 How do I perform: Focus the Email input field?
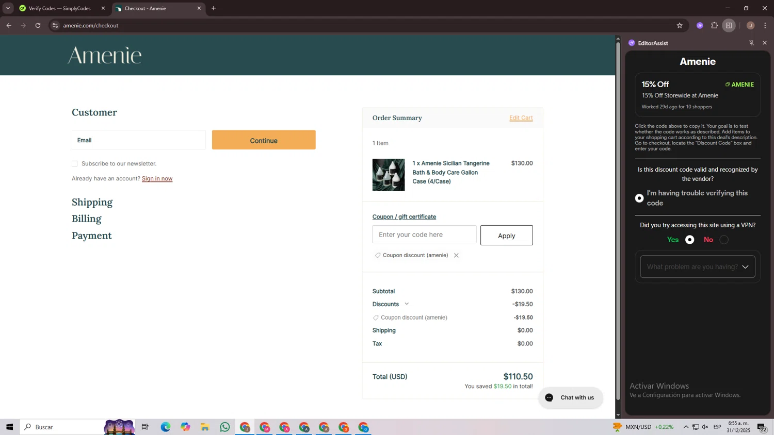click(x=139, y=140)
